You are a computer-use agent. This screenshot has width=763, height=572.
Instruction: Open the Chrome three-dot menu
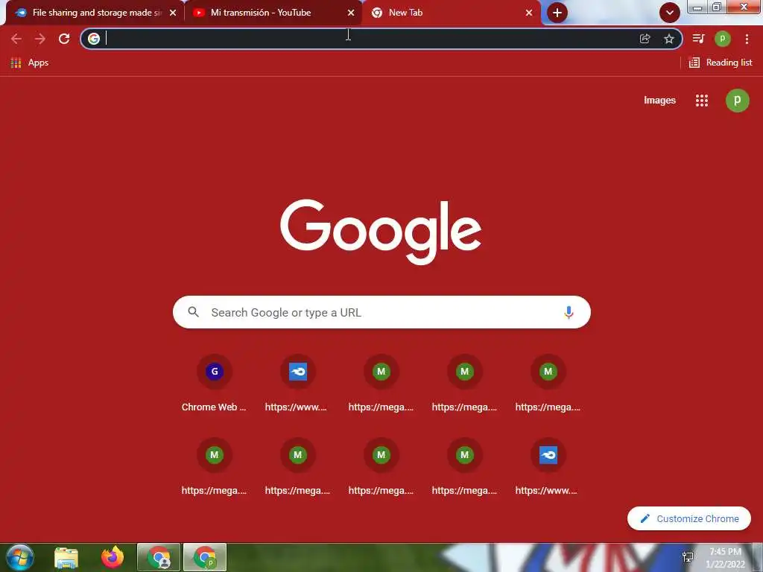[747, 39]
